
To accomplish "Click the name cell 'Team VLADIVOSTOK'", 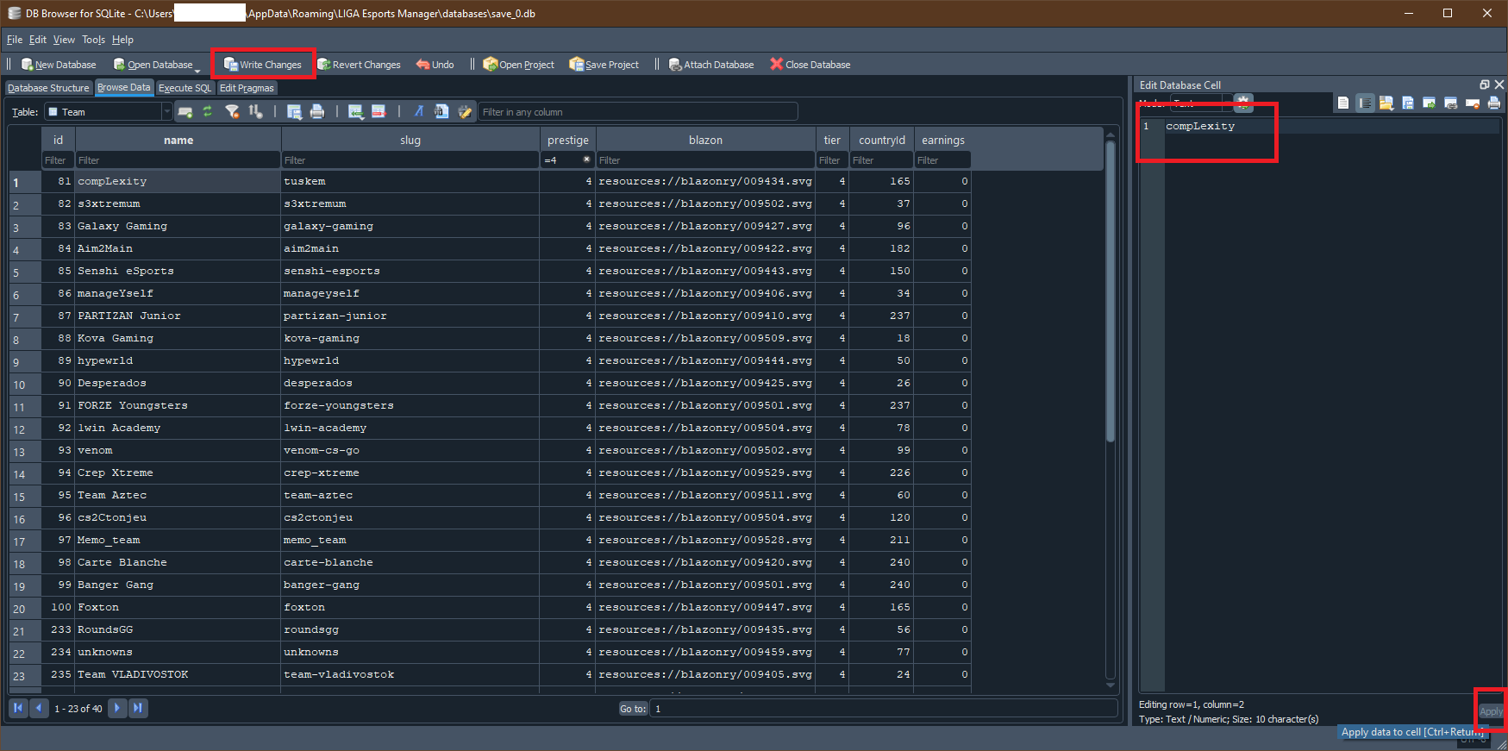I will [178, 674].
